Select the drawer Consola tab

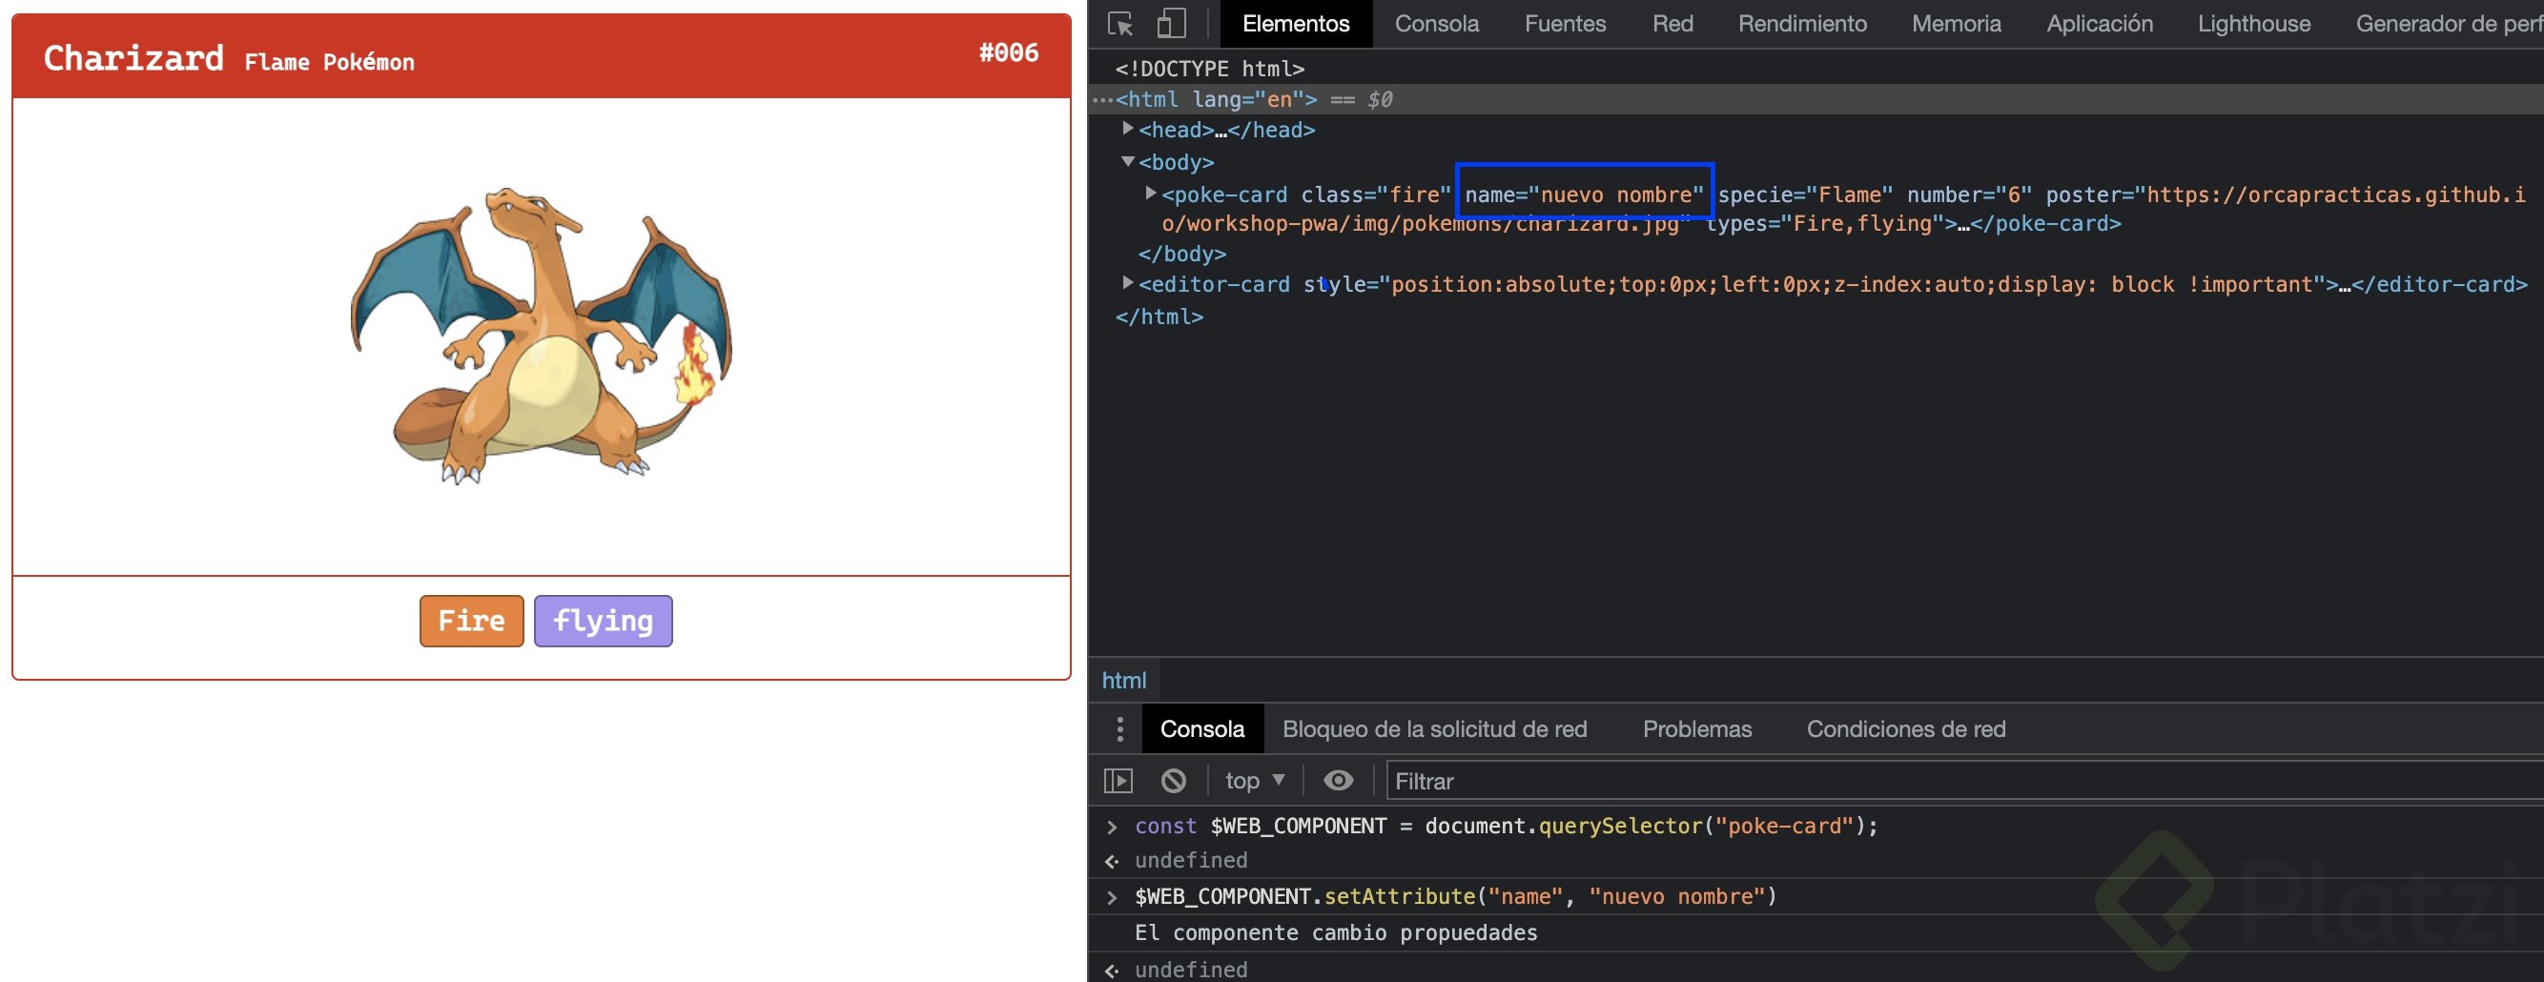(1201, 729)
